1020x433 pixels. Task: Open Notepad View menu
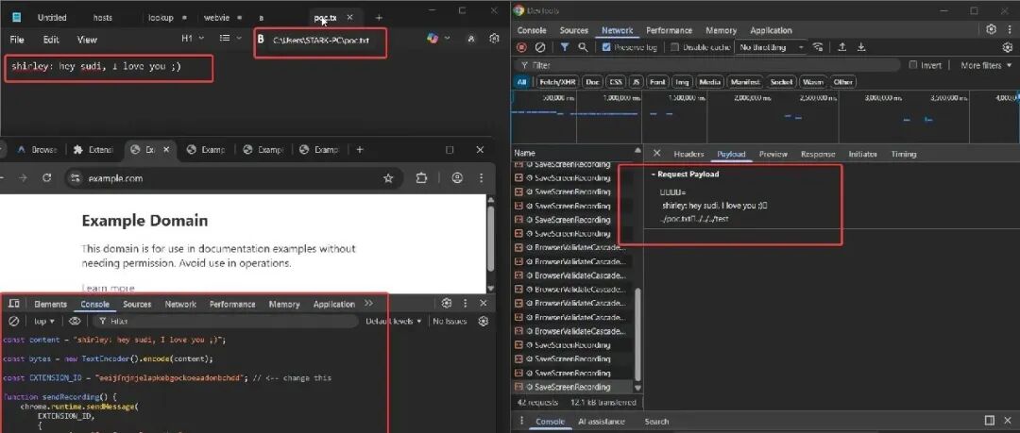pyautogui.click(x=87, y=40)
